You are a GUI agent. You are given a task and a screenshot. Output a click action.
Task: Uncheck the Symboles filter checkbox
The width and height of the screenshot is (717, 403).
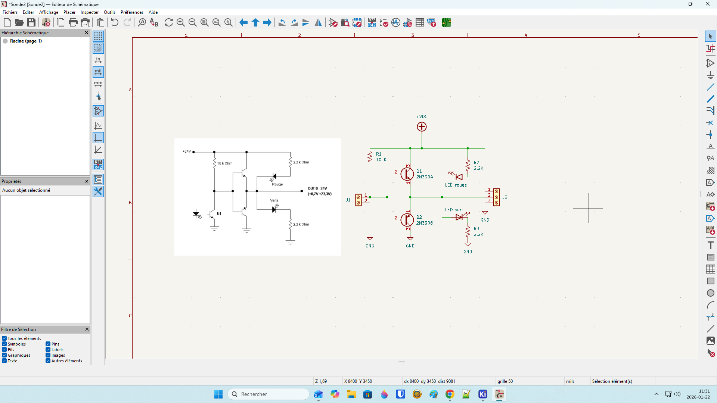tap(4, 344)
